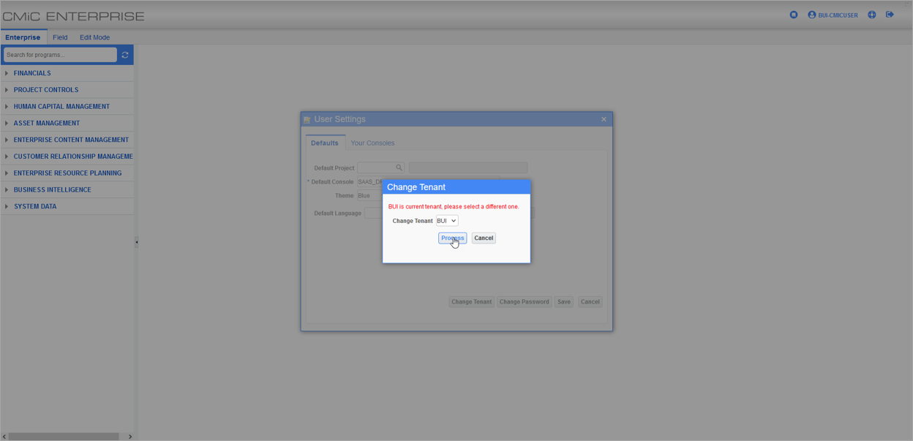The image size is (913, 441).
Task: Expand the CUSTOMER RELATIONSHIP MANAGEMENT arrow
Action: click(x=7, y=157)
